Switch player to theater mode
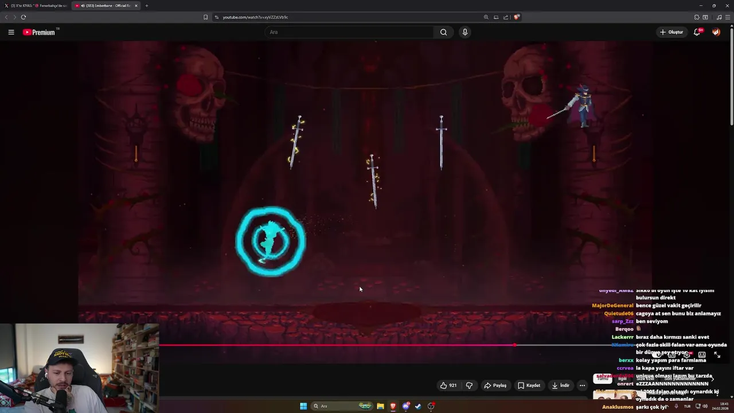 702,355
